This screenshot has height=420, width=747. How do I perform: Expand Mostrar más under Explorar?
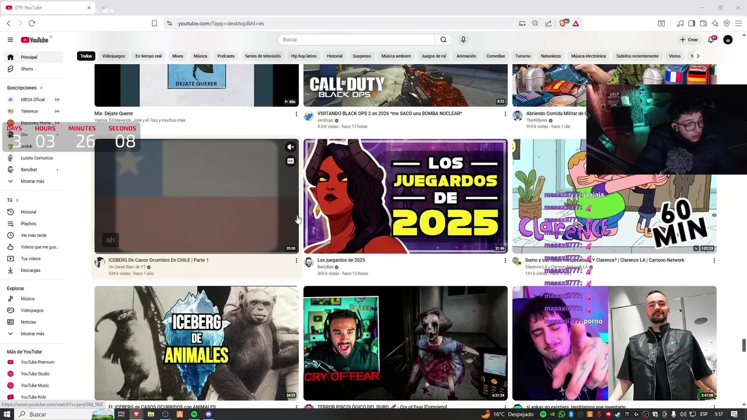tap(34, 334)
